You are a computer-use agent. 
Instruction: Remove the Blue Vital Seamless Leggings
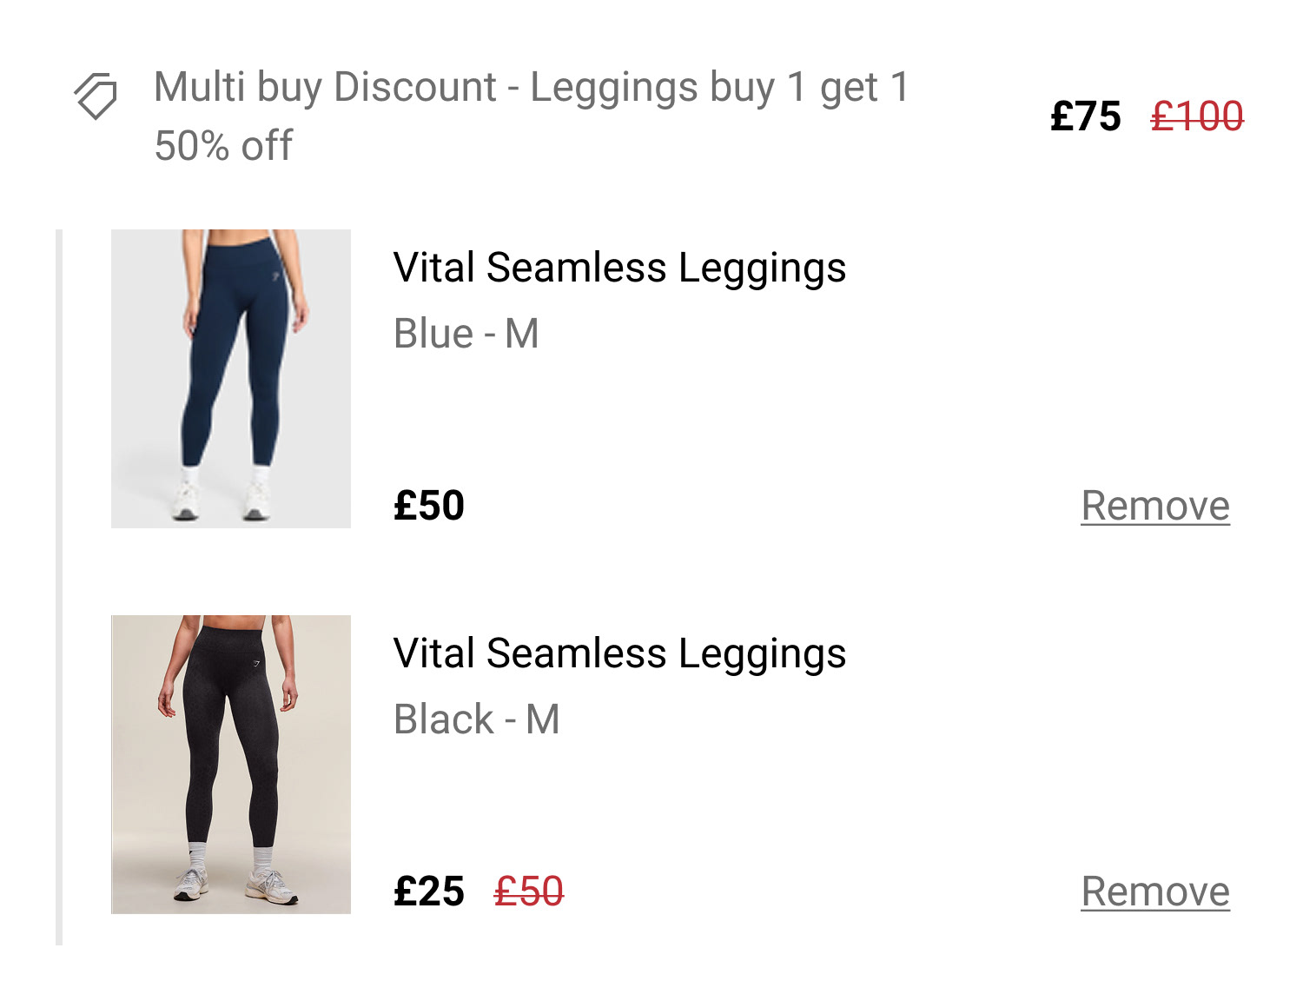[x=1154, y=506]
